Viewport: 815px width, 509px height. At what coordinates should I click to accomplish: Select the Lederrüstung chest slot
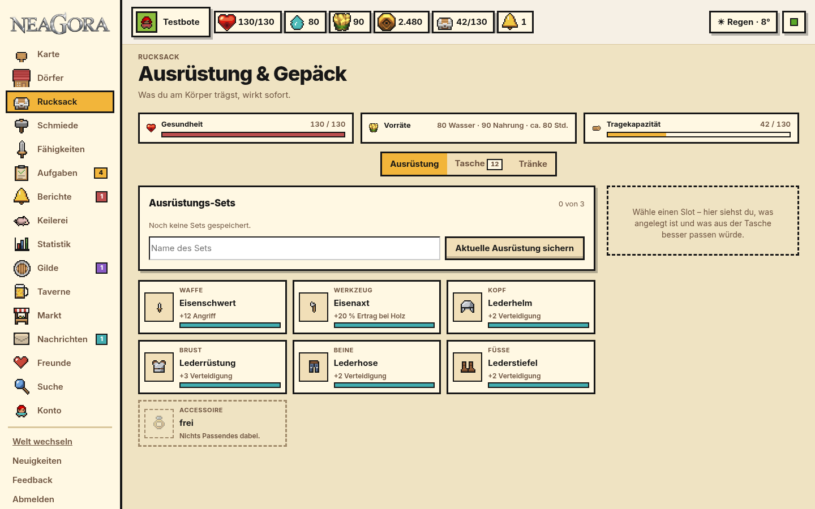[212, 367]
